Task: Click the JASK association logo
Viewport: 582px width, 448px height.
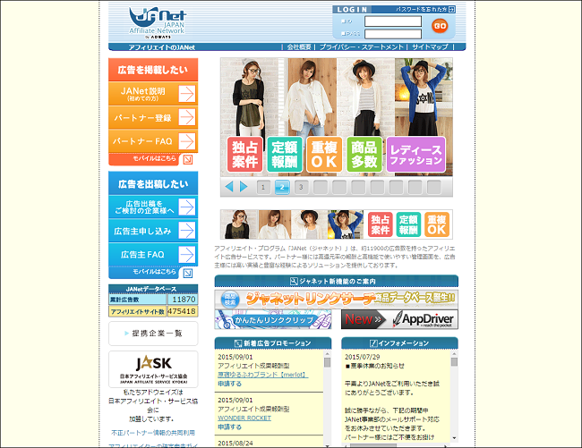Action: (x=153, y=369)
